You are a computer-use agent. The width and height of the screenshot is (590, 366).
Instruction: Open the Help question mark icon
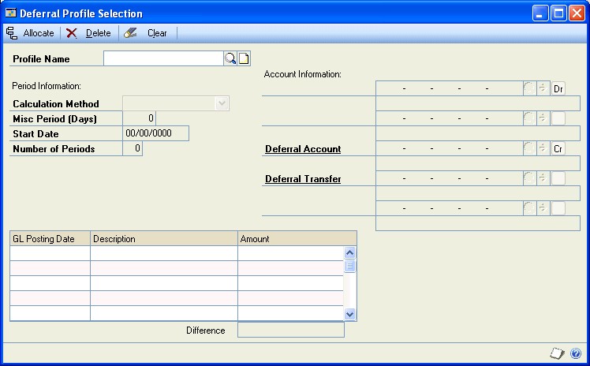pos(576,353)
